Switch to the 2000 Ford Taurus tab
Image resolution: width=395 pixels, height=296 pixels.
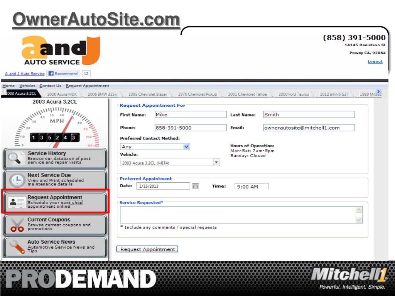(294, 94)
